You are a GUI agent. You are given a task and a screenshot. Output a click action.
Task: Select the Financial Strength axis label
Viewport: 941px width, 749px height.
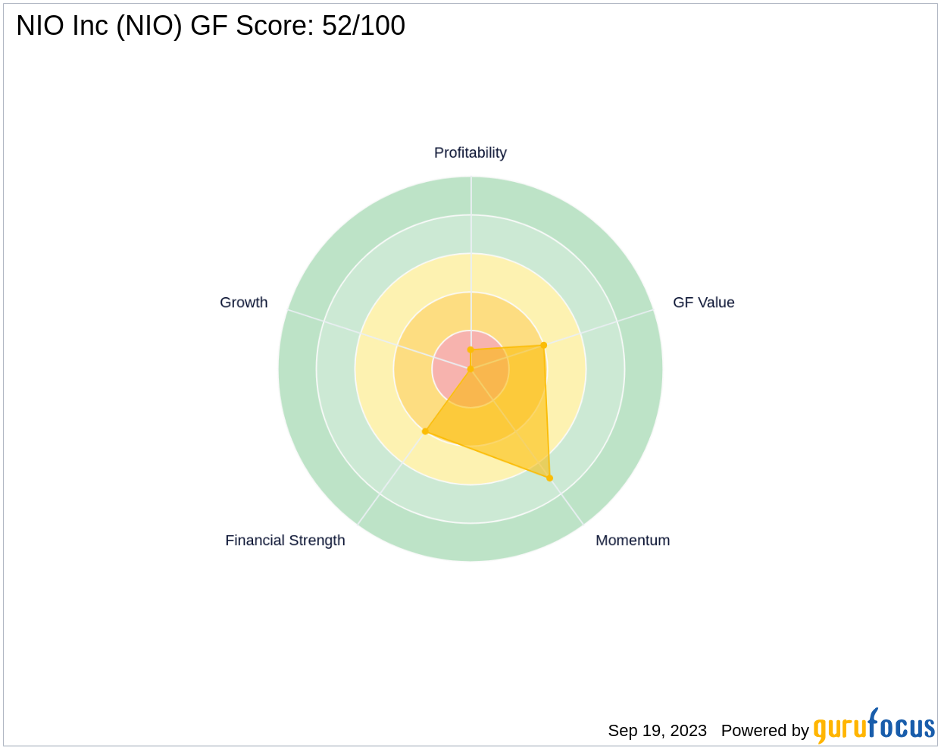(285, 541)
